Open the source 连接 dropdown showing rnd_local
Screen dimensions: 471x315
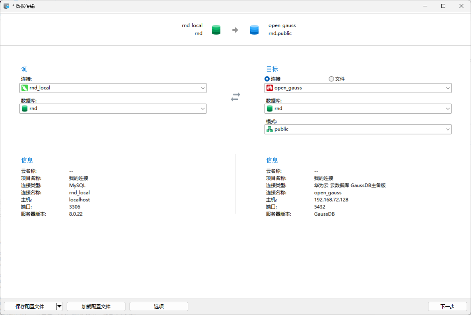[x=203, y=88]
